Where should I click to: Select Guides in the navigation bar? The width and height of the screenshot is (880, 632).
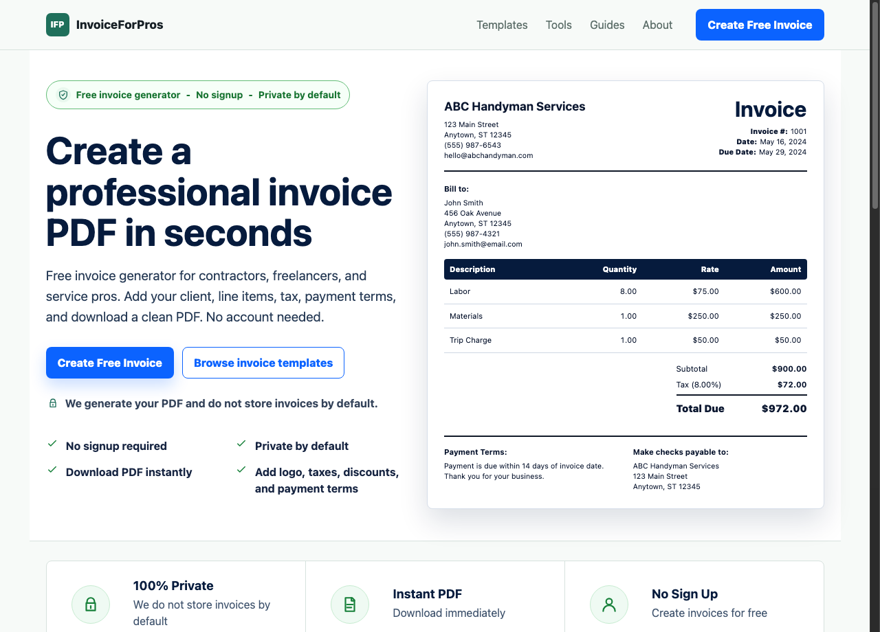tap(607, 25)
